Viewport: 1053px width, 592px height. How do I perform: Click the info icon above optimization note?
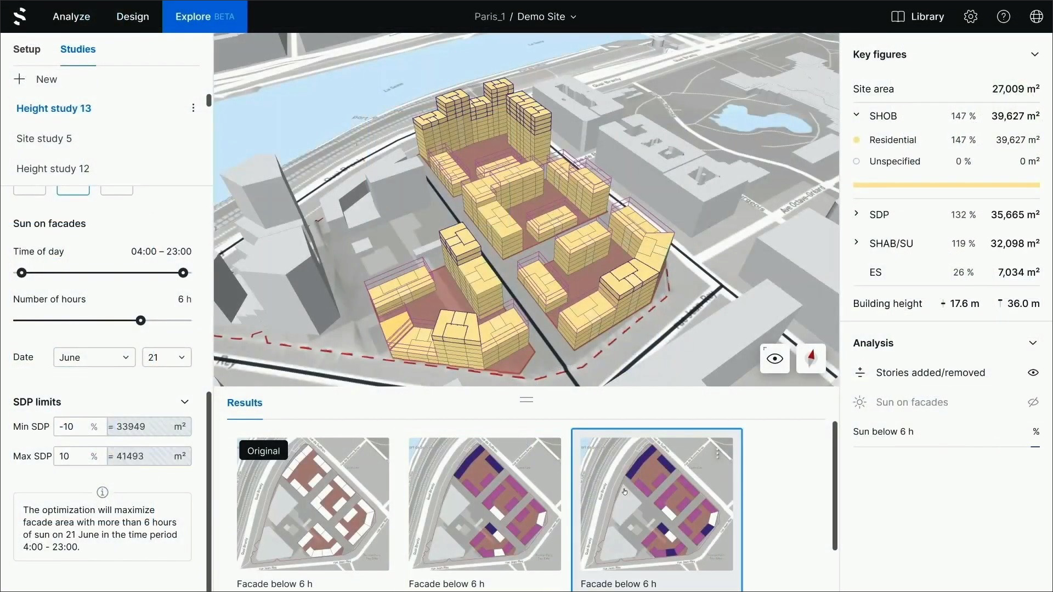[x=103, y=492]
